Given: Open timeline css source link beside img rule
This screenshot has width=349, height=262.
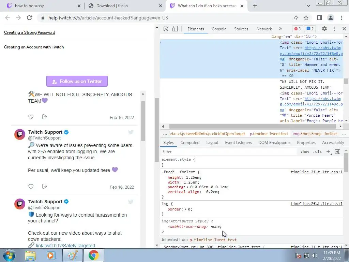Looking at the screenshot, I should [317, 204].
